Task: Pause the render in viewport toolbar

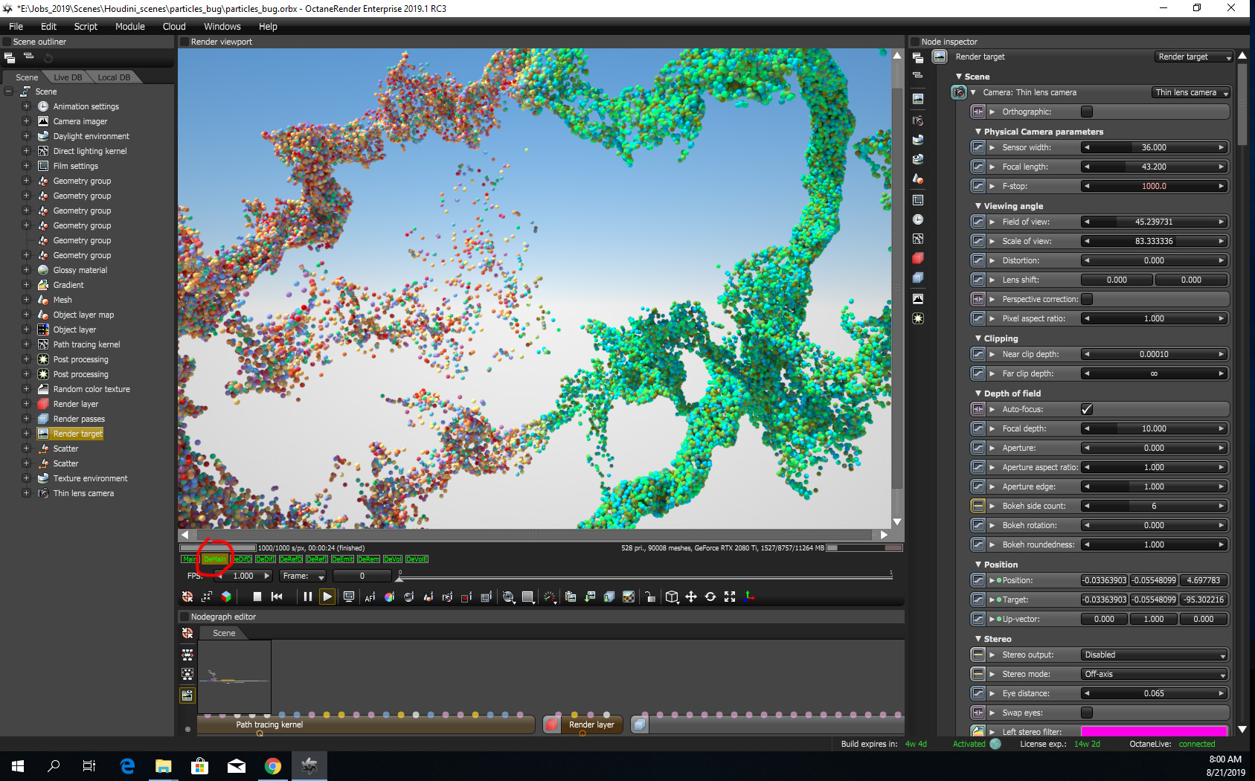Action: click(x=307, y=597)
